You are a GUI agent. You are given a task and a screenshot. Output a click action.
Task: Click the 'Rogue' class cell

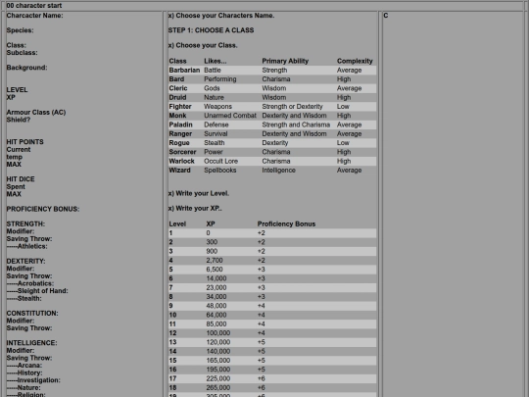pyautogui.click(x=179, y=143)
